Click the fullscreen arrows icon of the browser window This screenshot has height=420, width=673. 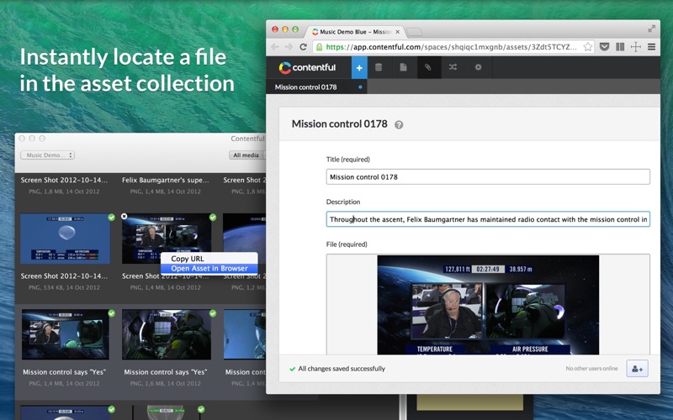point(651,29)
